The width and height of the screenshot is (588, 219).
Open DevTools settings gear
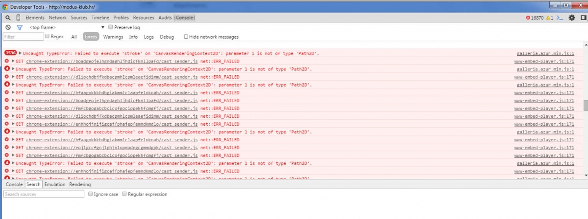(x=571, y=18)
